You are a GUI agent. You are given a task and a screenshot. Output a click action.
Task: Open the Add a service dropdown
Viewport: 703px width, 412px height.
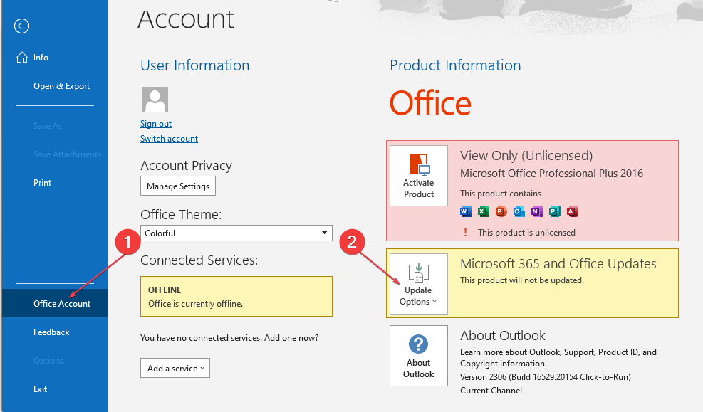click(175, 368)
